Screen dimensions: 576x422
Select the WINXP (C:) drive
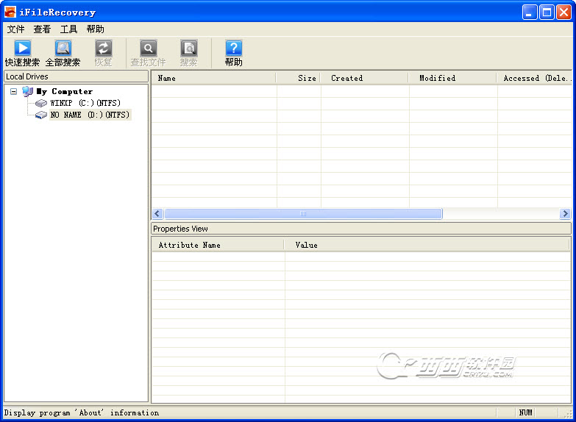click(85, 104)
